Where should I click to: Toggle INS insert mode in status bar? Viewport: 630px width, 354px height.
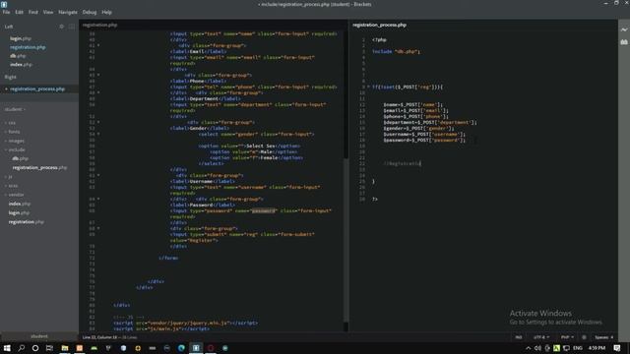click(519, 337)
